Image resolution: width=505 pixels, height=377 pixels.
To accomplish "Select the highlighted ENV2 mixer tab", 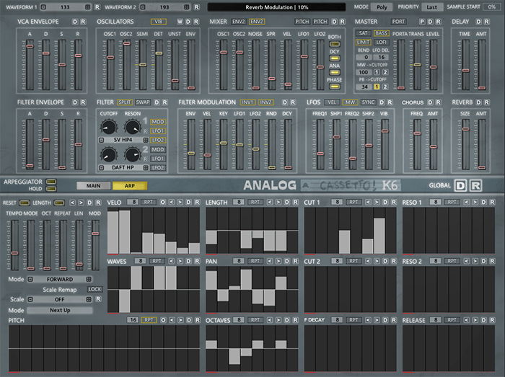I will tap(257, 22).
